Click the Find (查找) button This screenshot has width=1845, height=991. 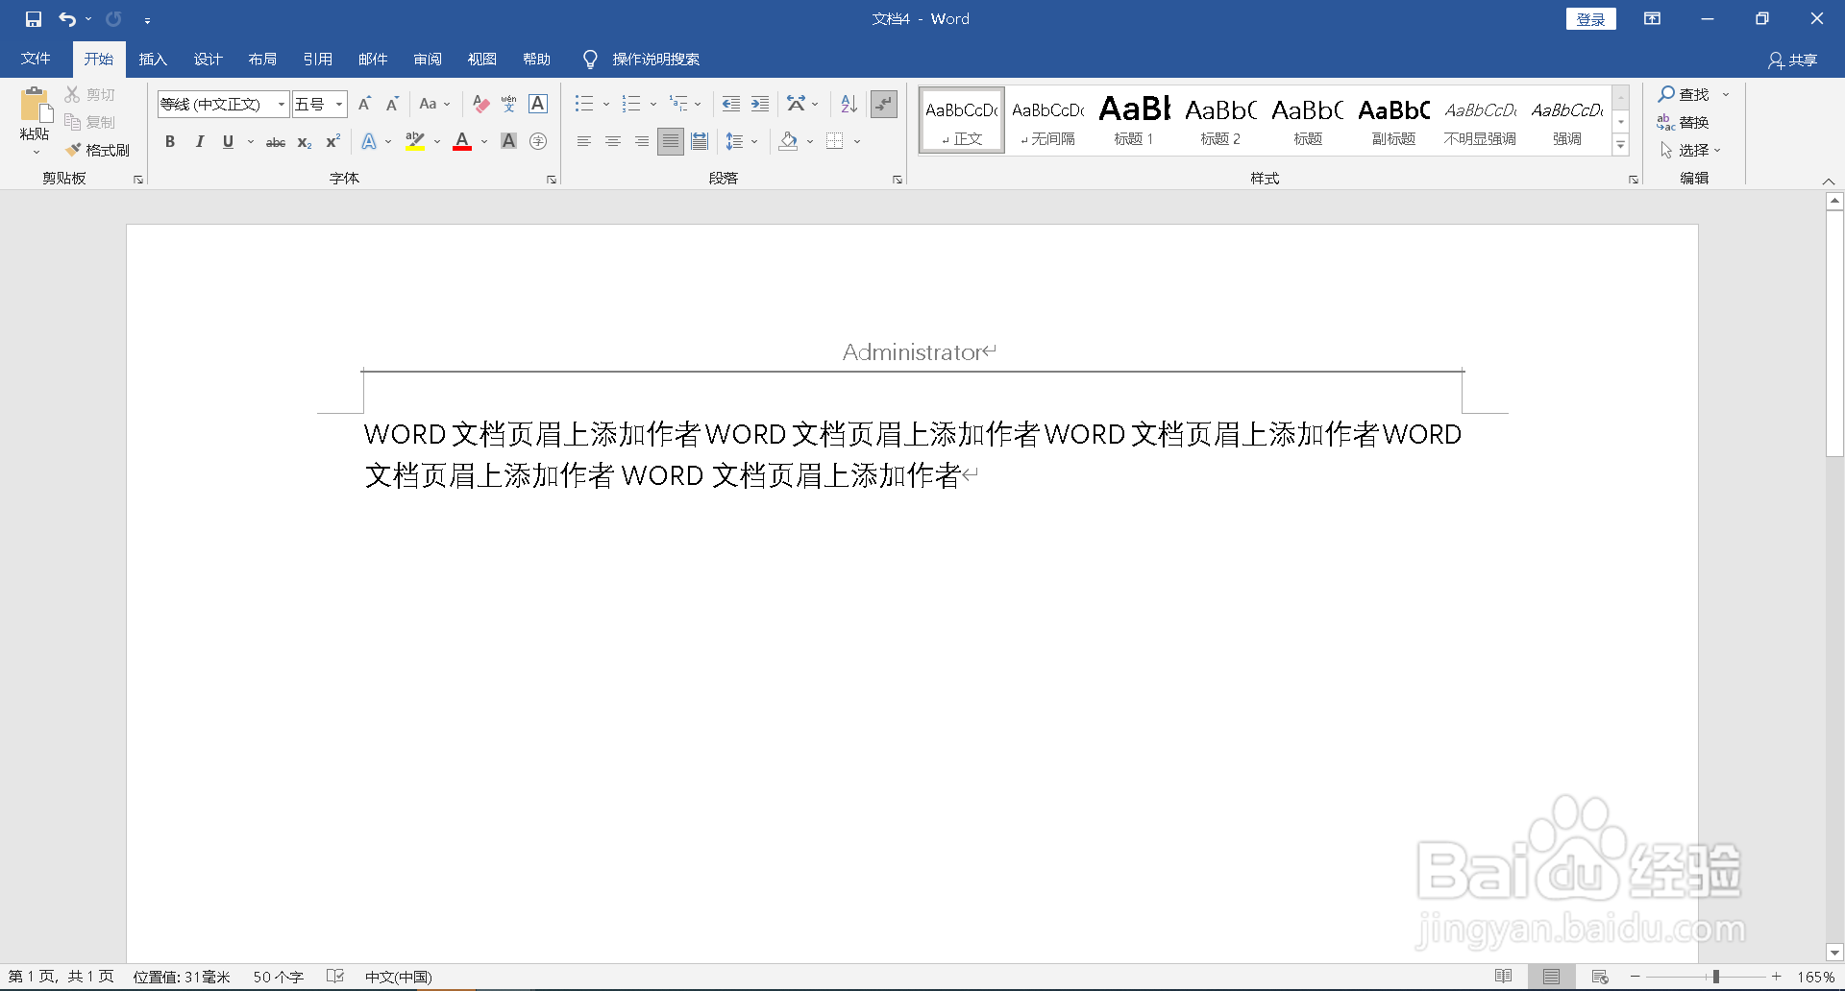click(x=1685, y=94)
